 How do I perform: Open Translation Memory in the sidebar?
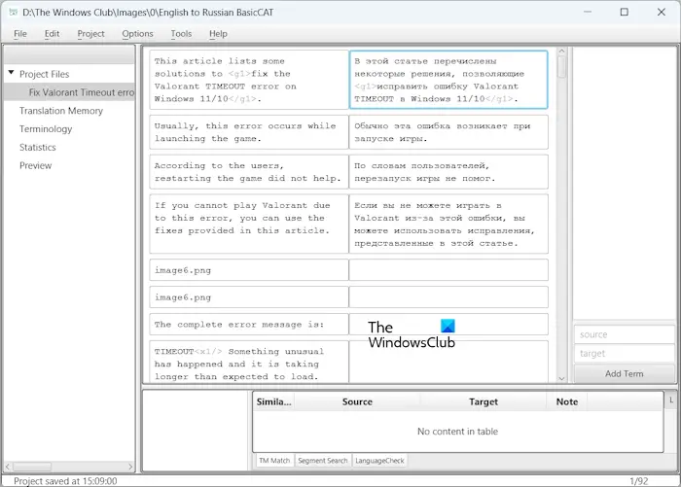[x=61, y=111]
